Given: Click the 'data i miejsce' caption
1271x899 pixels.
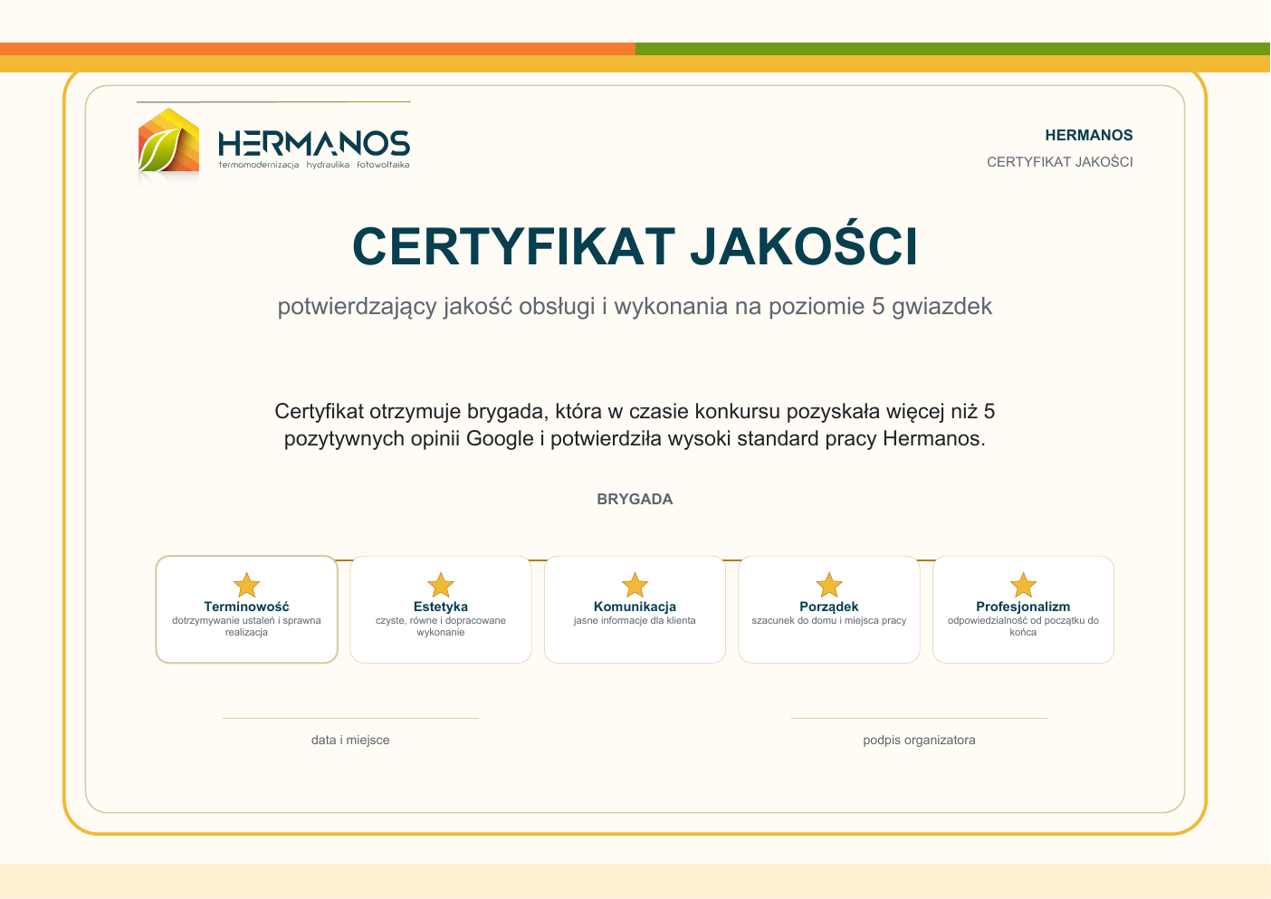Looking at the screenshot, I should click(x=350, y=740).
